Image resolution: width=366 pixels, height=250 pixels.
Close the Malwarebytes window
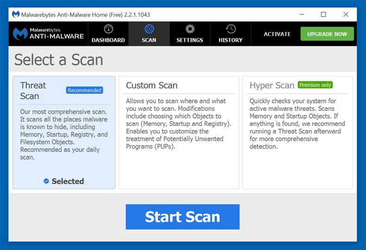point(346,14)
